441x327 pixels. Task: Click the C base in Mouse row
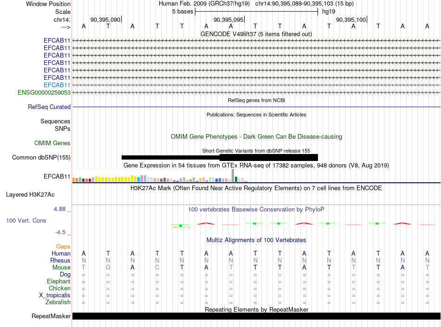pyautogui.click(x=157, y=268)
